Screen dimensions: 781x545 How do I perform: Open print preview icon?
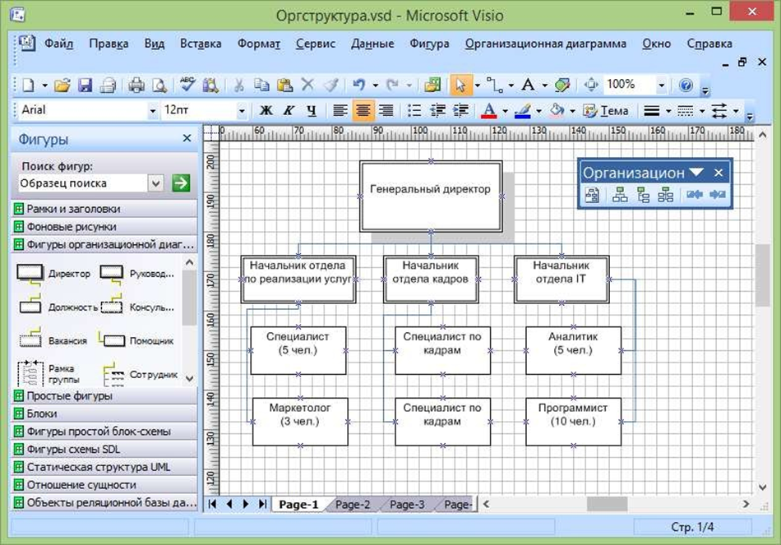[159, 85]
